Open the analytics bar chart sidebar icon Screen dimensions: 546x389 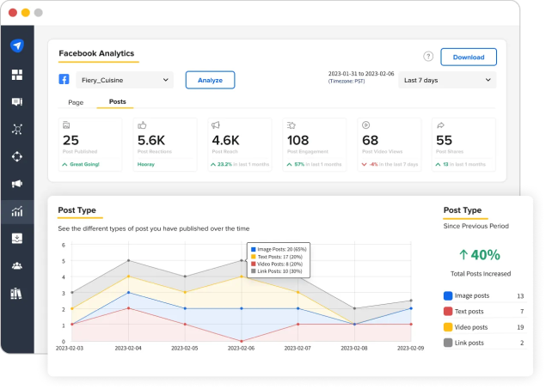pyautogui.click(x=16, y=211)
